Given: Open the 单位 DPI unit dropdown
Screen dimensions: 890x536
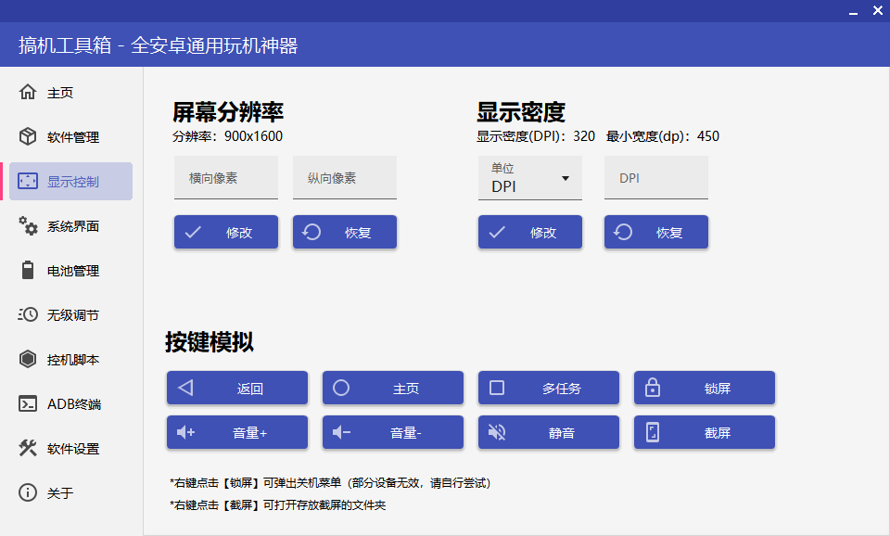Looking at the screenshot, I should pyautogui.click(x=529, y=178).
